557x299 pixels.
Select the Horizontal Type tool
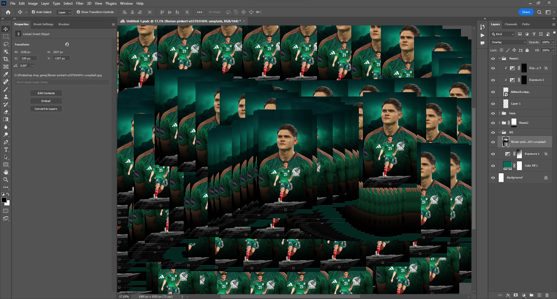pos(6,149)
